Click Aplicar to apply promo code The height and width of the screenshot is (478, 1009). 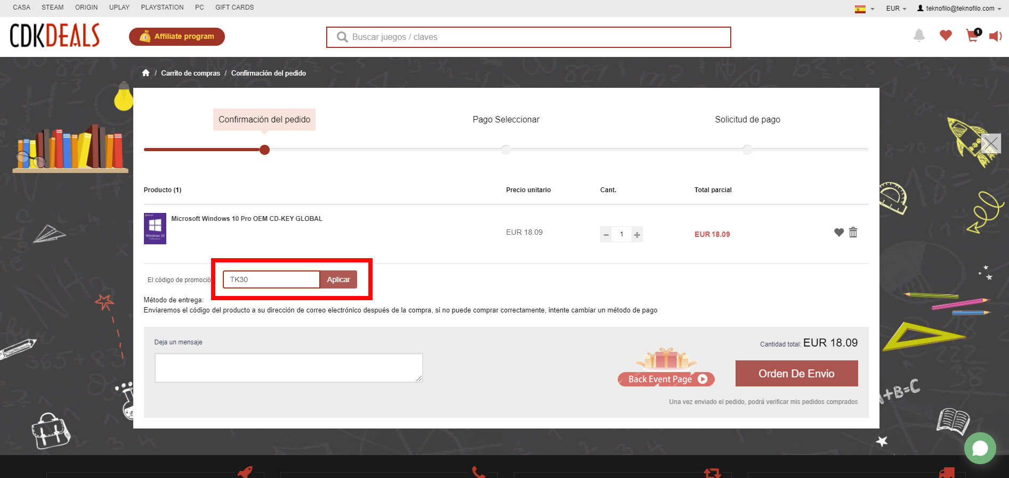point(338,279)
